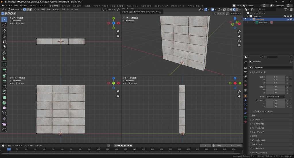Select the Move tool in left toolbar
The height and width of the screenshot is (158, 294).
click(4, 30)
